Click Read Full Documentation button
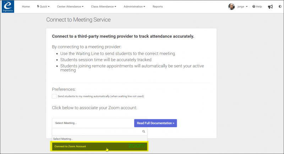This screenshot has width=284, height=154. click(x=155, y=123)
